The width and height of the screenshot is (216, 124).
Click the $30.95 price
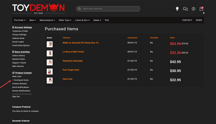tap(175, 71)
